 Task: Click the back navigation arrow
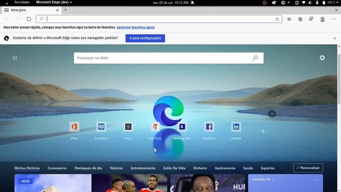pos(7,19)
